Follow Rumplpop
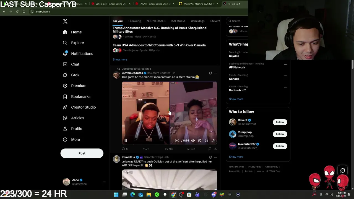This screenshot has height=199, width=354. pyautogui.click(x=280, y=134)
